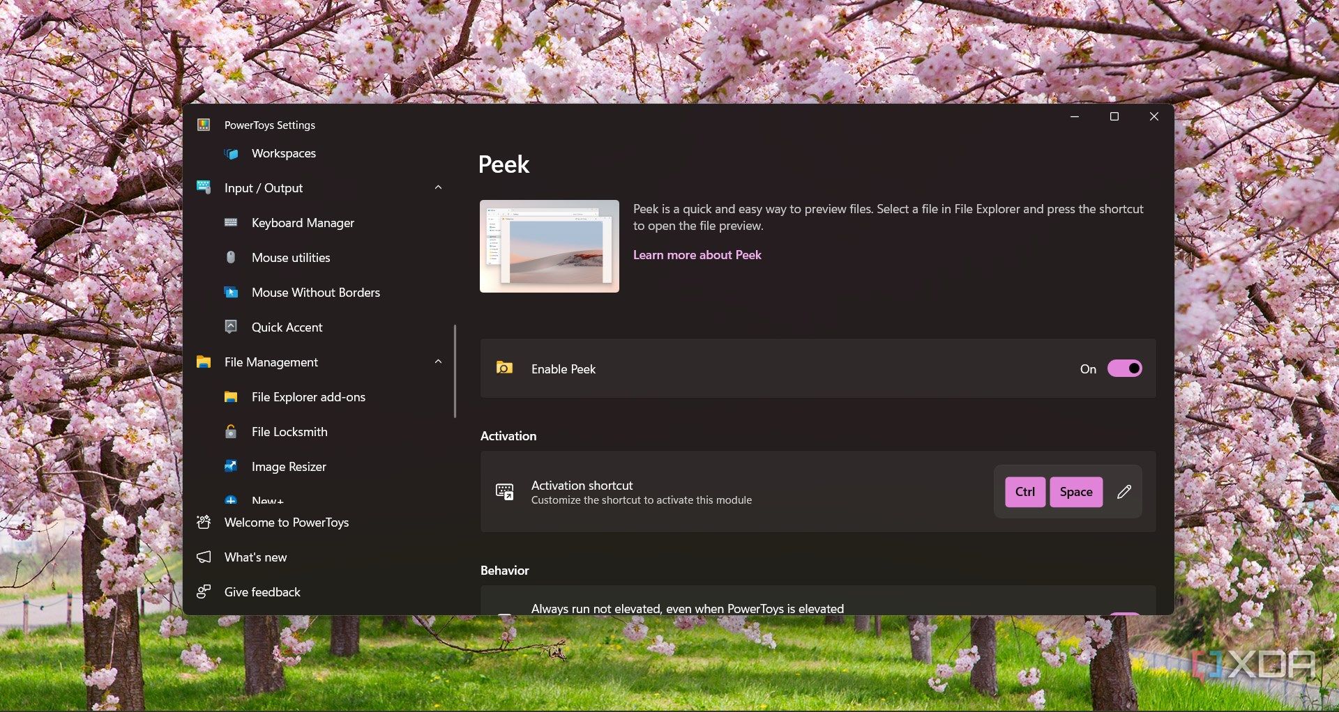This screenshot has height=712, width=1339.
Task: Click the File Explorer add-ons icon
Action: 231,397
